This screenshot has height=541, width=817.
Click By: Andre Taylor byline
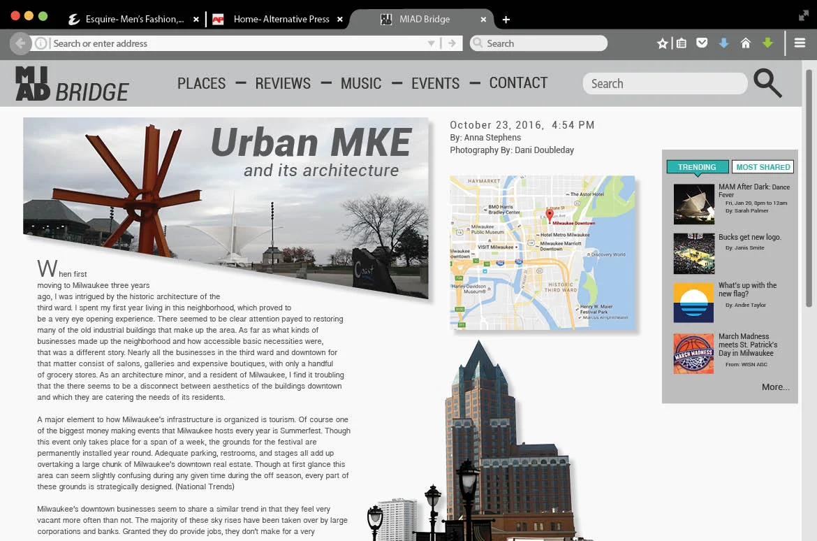[x=746, y=305]
